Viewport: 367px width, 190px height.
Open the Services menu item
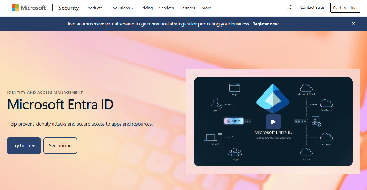(166, 8)
